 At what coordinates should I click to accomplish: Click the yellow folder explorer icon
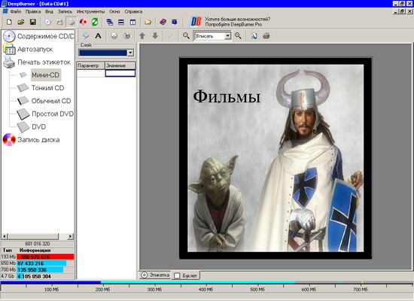click(x=148, y=22)
